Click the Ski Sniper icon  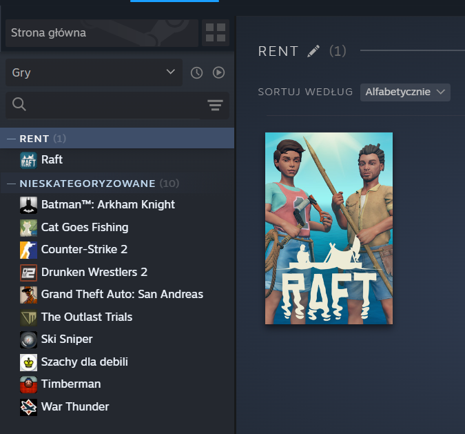tap(28, 340)
